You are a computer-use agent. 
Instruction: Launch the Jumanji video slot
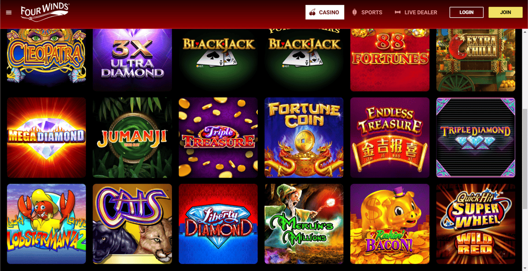(132, 137)
